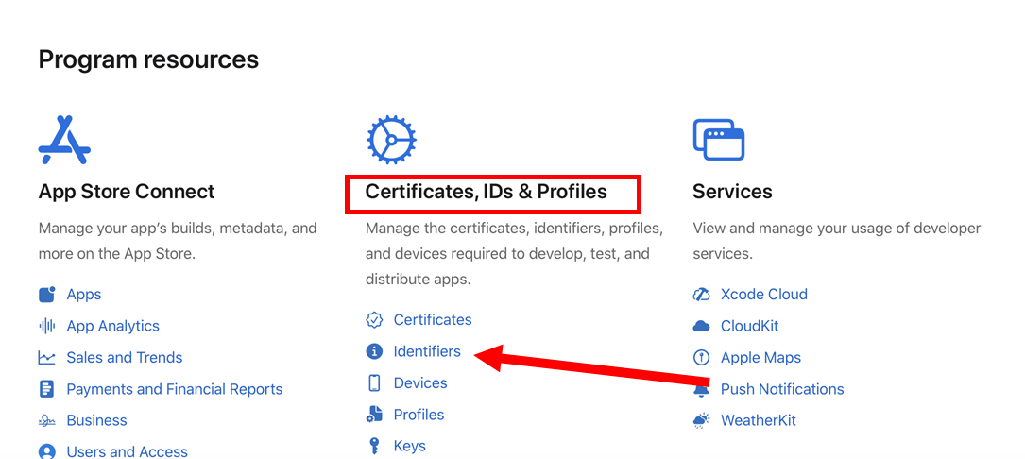Click the App Analytics waveform icon
This screenshot has width=1025, height=459.
coord(46,326)
